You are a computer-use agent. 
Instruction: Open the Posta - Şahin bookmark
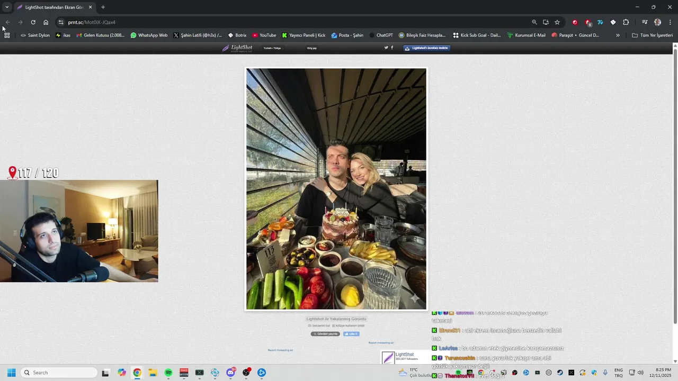pos(347,35)
